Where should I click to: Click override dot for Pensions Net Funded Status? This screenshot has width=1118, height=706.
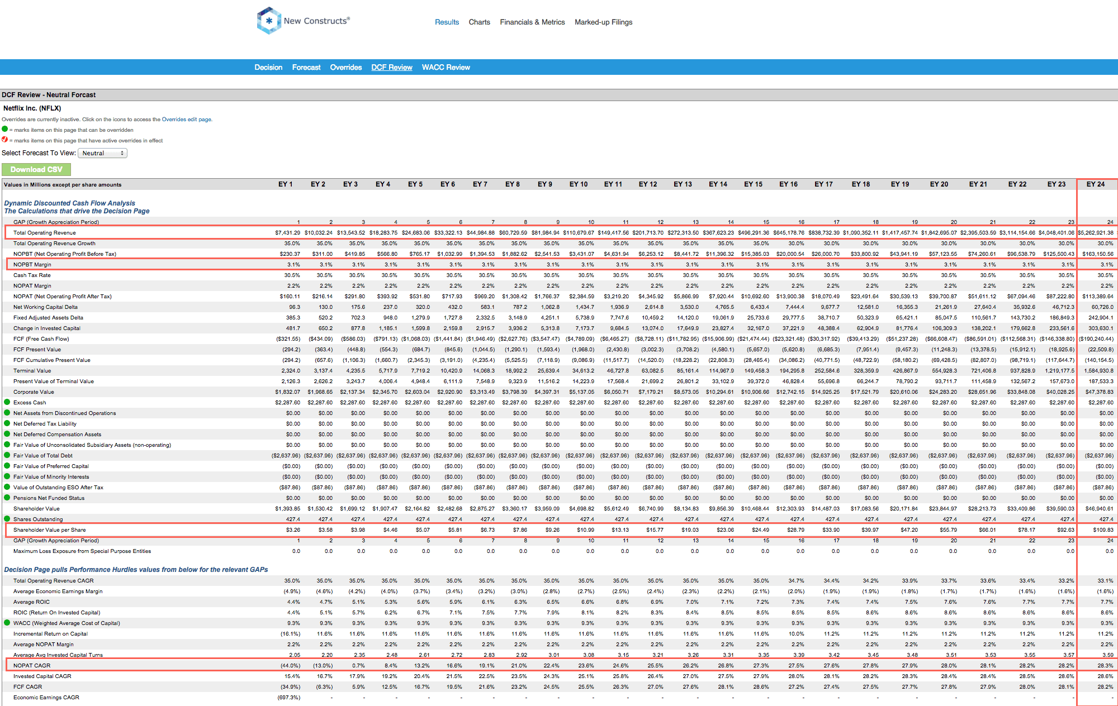(x=7, y=498)
